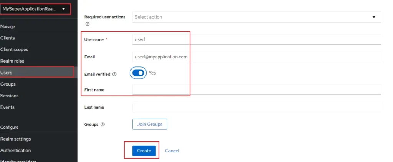Expand the Select action dropdown

(x=257, y=17)
